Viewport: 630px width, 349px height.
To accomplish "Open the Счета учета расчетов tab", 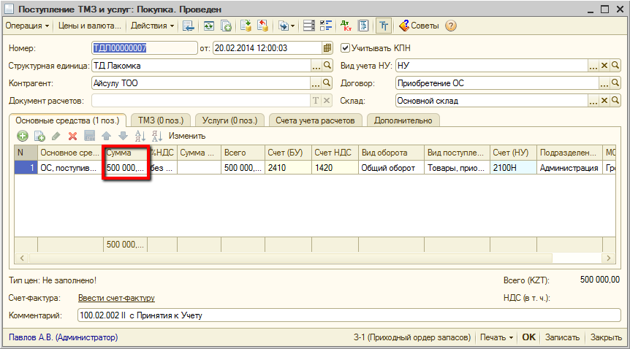I will click(315, 120).
